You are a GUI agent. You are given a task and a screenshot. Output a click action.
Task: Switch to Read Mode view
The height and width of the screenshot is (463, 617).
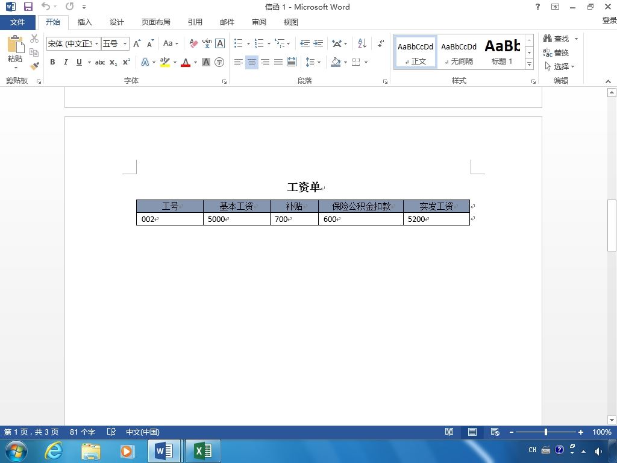click(449, 432)
